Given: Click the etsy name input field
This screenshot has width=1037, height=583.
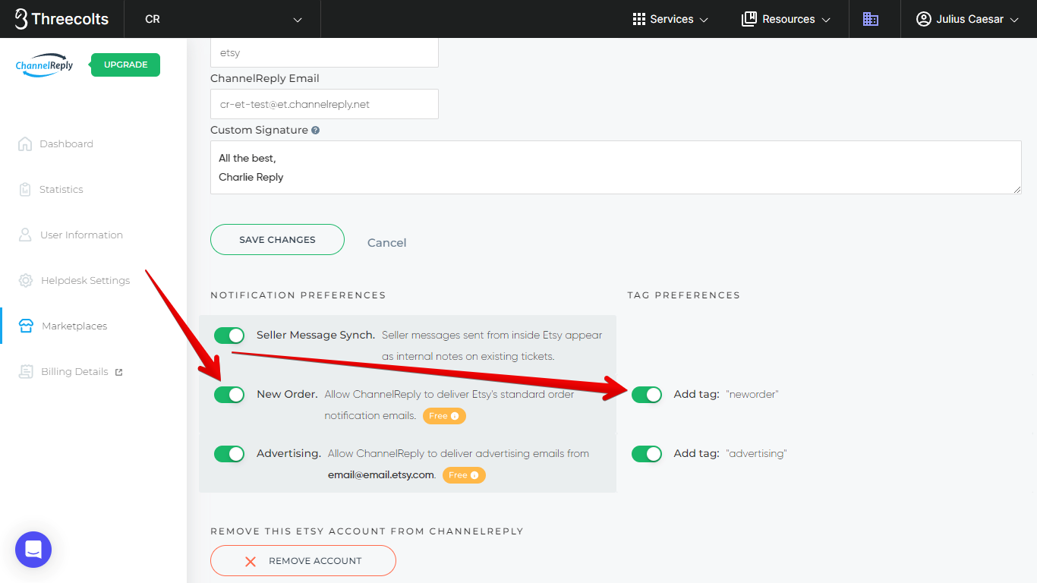Looking at the screenshot, I should tap(324, 52).
